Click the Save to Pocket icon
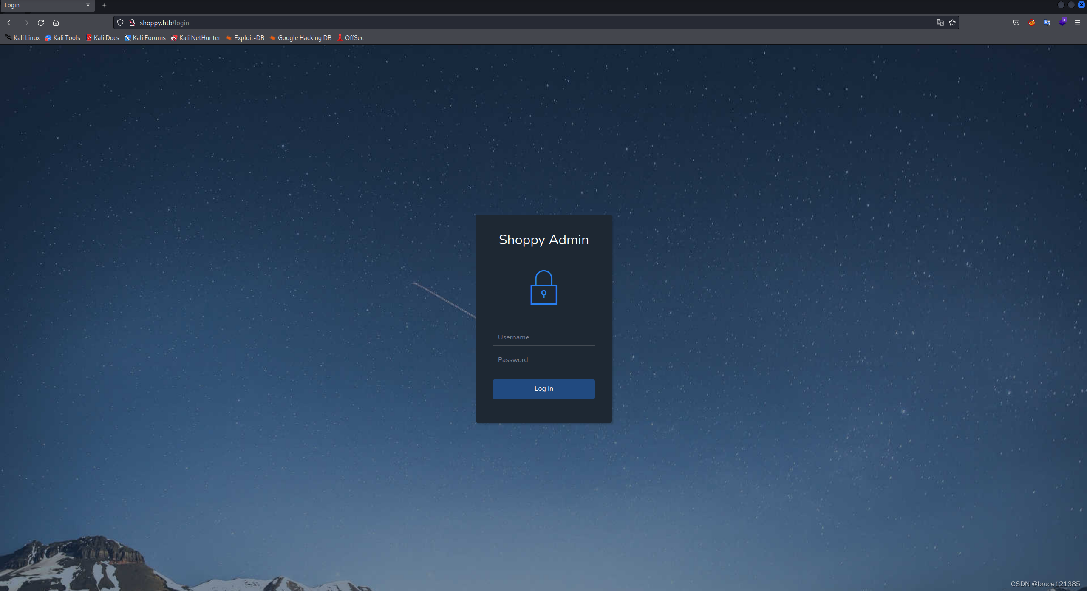1087x591 pixels. [x=1016, y=23]
